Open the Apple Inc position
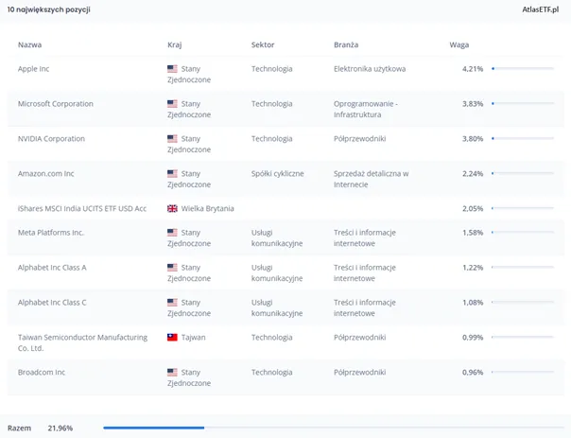Screen dimensions: 571x438 click(x=33, y=69)
